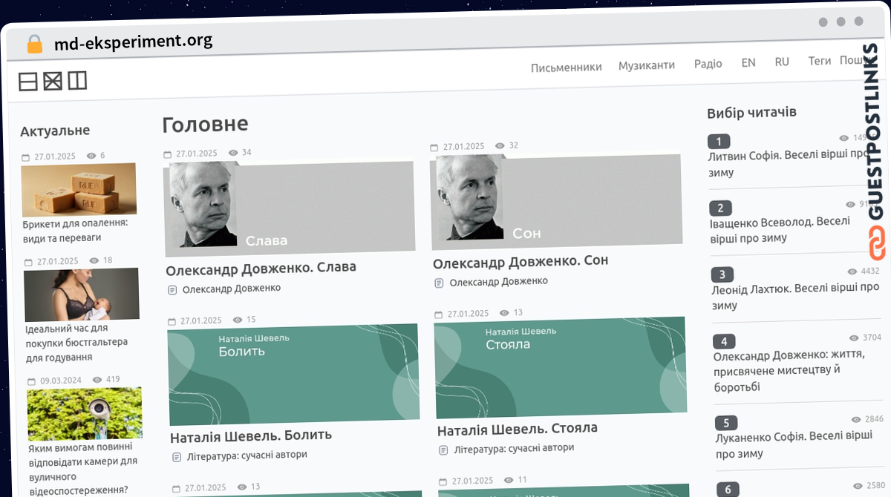Click the green 'Стояла' banner image
891x497 pixels.
point(560,368)
